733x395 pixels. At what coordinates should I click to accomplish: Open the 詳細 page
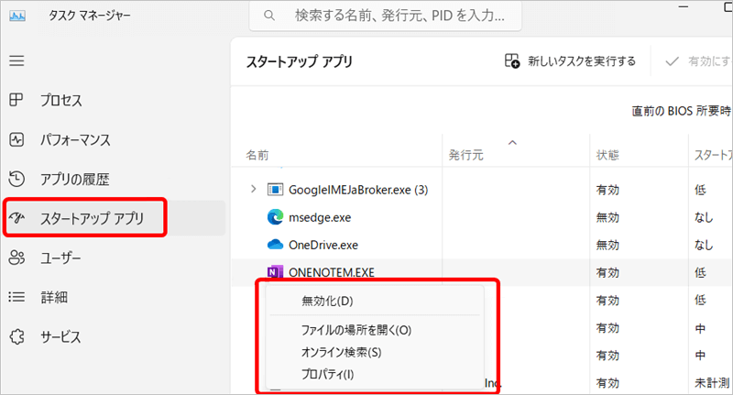click(x=54, y=297)
